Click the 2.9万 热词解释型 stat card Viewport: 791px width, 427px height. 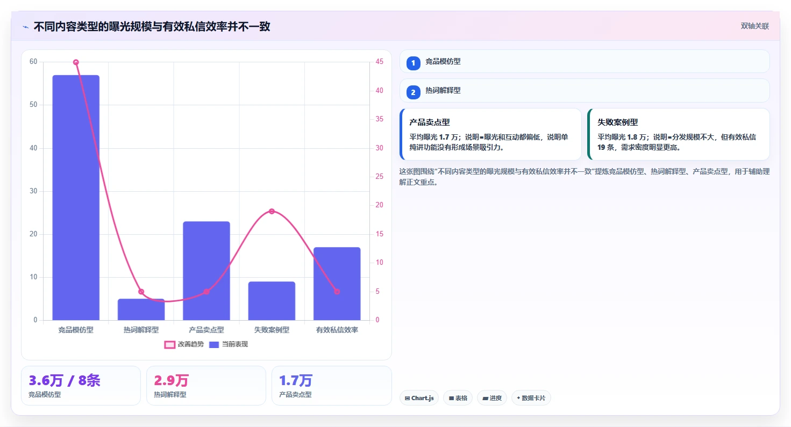(206, 386)
